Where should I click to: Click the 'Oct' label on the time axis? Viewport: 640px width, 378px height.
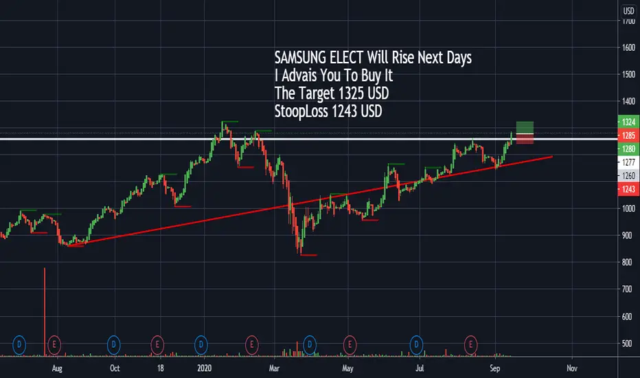pos(115,368)
